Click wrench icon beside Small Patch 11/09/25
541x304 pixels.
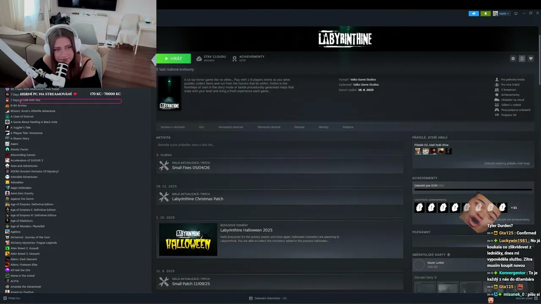pyautogui.click(x=164, y=282)
